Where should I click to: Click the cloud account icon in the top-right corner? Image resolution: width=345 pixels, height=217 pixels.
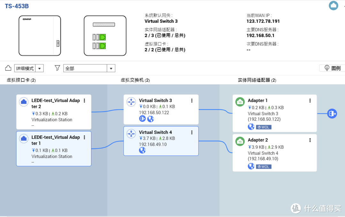(333, 5)
